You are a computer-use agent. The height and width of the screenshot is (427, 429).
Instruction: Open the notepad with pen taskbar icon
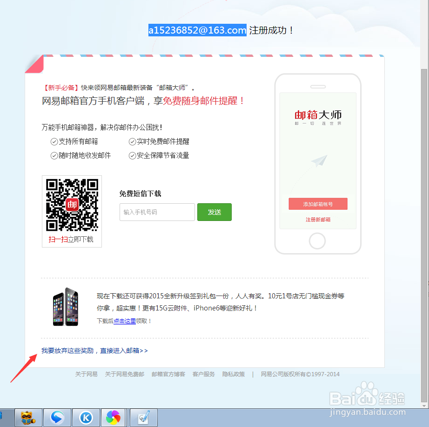pyautogui.click(x=144, y=418)
